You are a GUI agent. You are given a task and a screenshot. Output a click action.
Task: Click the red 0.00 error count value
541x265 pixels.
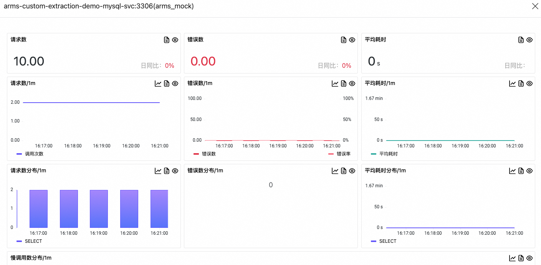(203, 61)
